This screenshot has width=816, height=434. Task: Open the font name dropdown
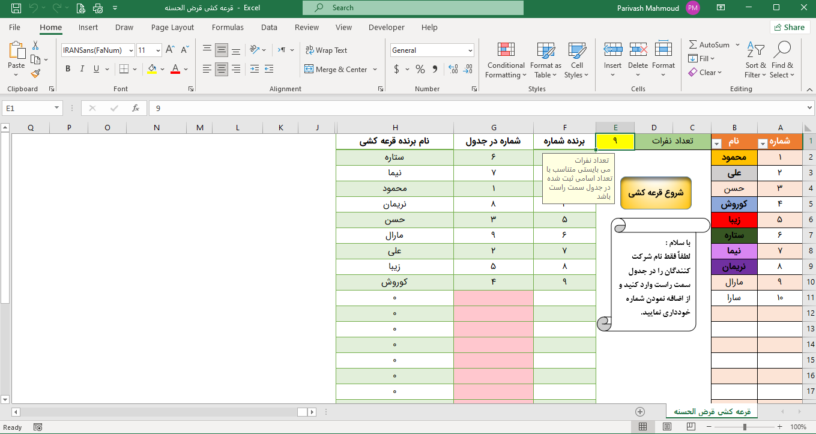(131, 50)
